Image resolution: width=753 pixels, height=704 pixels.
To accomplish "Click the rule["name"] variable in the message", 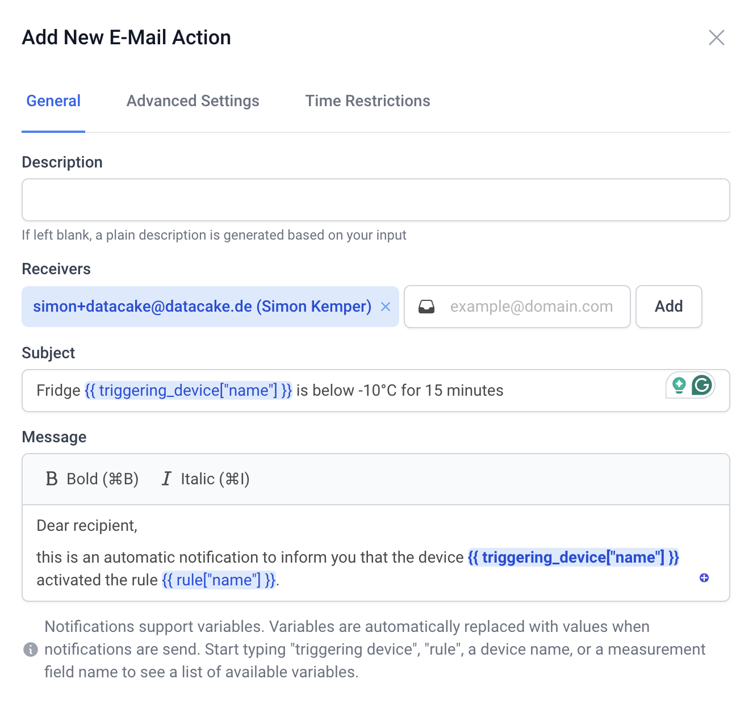I will [x=219, y=580].
